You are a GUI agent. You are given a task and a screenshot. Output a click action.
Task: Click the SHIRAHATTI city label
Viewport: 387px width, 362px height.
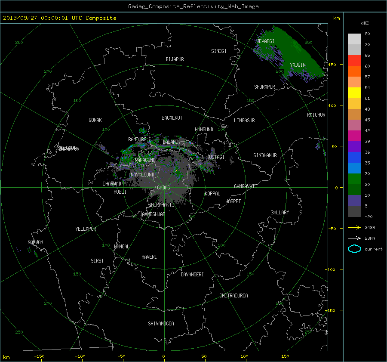pyautogui.click(x=161, y=205)
